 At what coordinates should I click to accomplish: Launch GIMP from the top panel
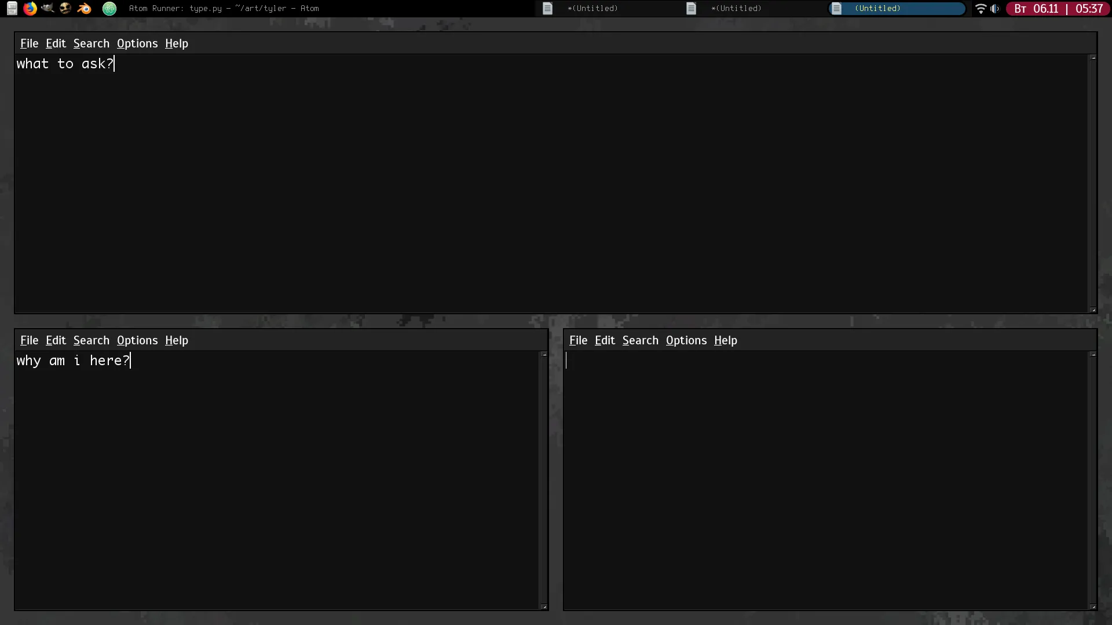click(x=47, y=8)
